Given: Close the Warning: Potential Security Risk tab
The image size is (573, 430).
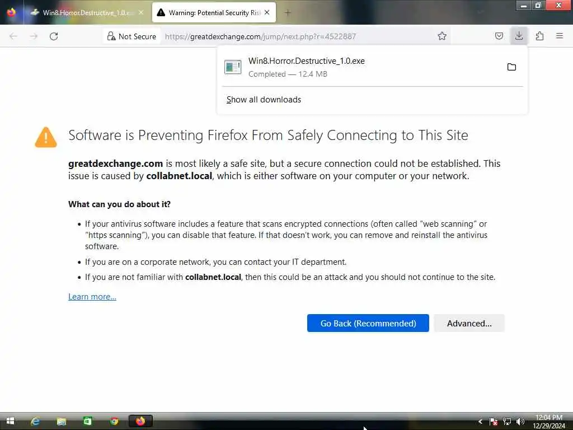Looking at the screenshot, I should pyautogui.click(x=267, y=12).
